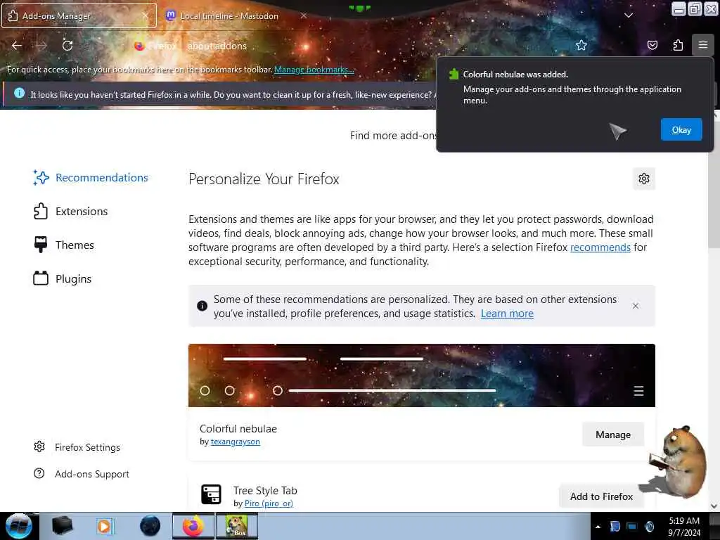Click the hamster desktop mascot
The image size is (720, 540).
678,461
